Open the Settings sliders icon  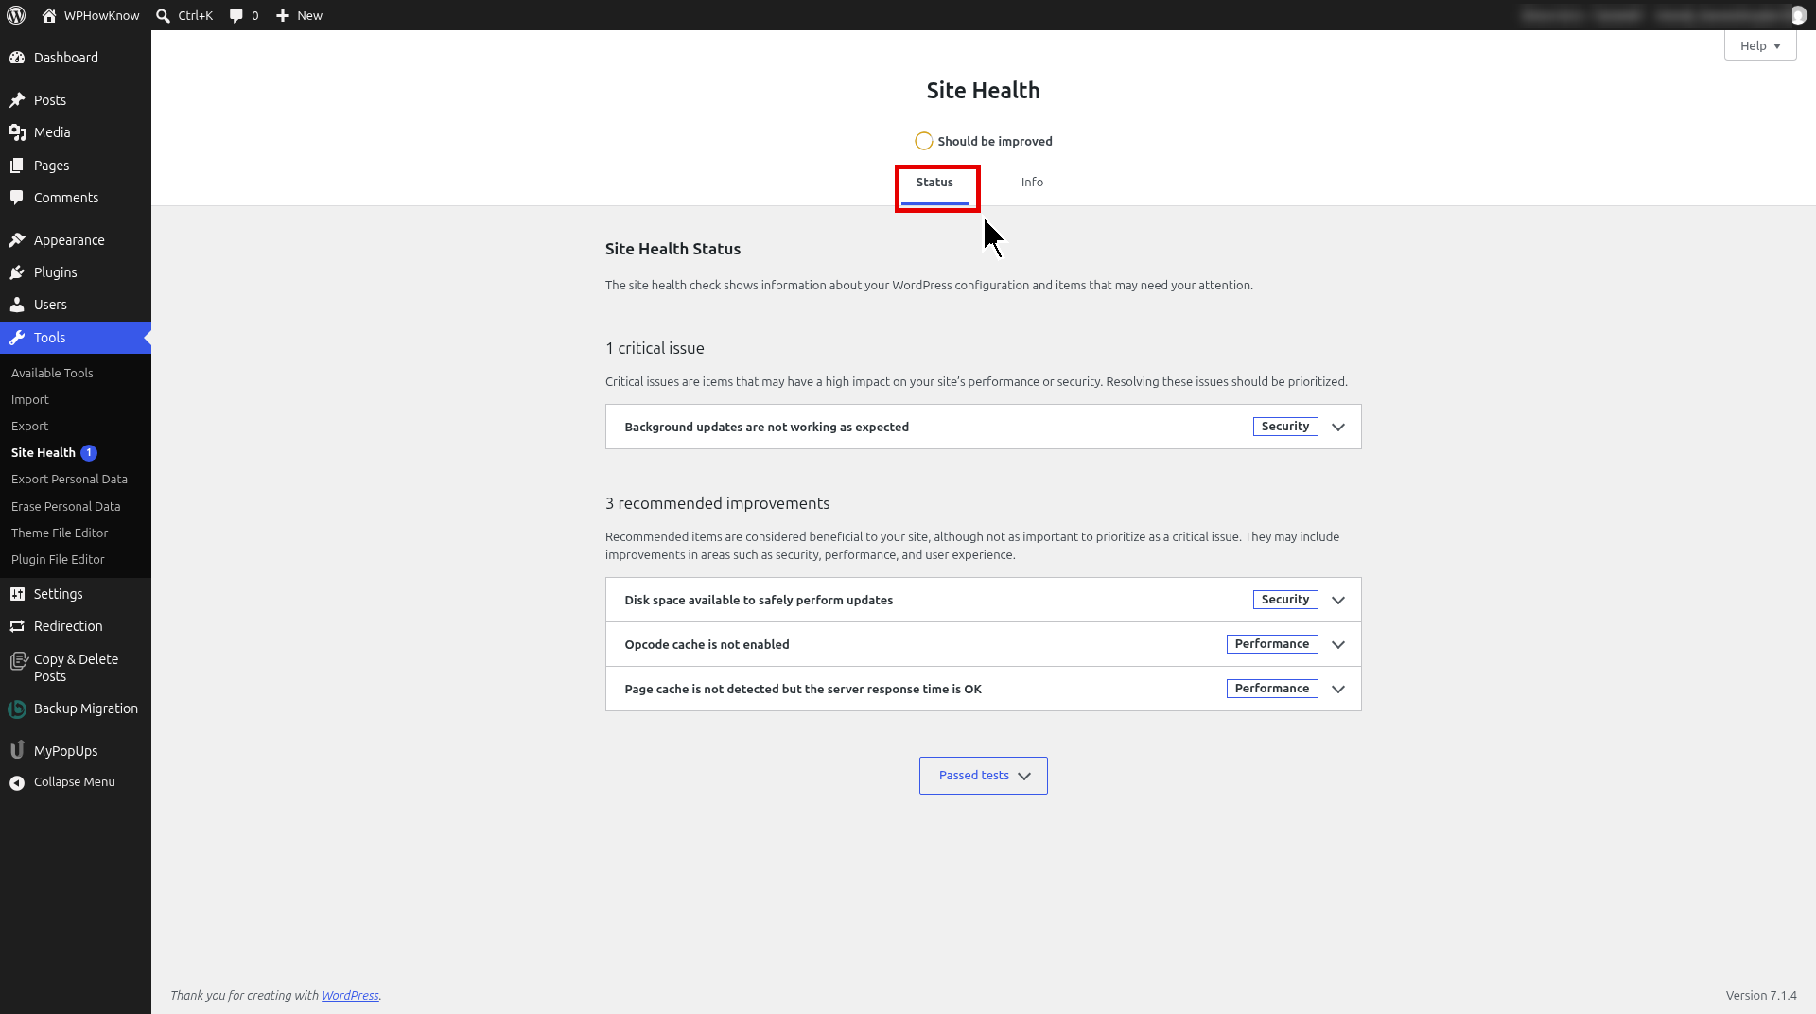click(17, 594)
